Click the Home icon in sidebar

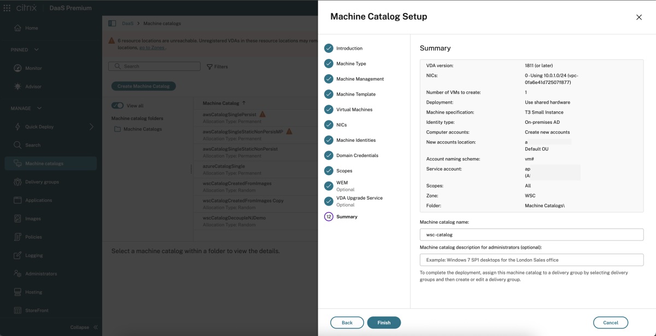point(17,28)
